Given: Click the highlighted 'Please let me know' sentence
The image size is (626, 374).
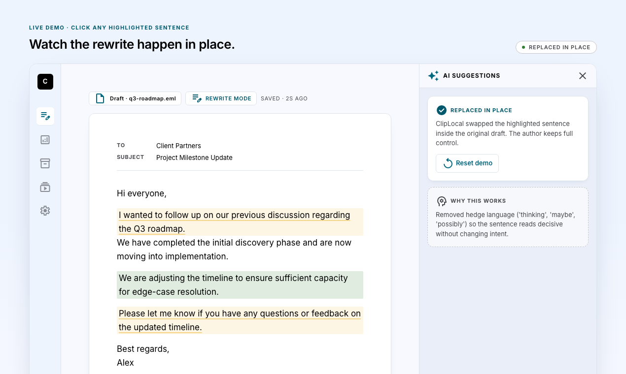Looking at the screenshot, I should (x=240, y=320).
